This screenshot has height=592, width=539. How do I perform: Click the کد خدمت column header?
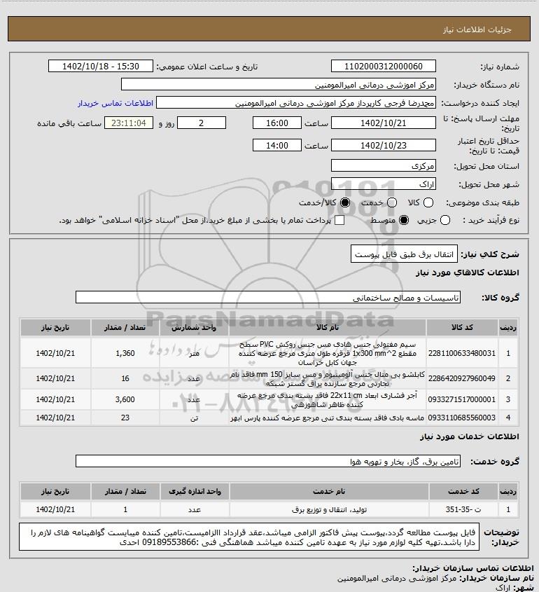pos(464,491)
